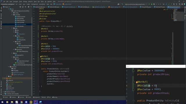Select MemberDTO in project tree
Image resolution: width=186 pixels, height=104 pixels.
[x=20, y=55]
